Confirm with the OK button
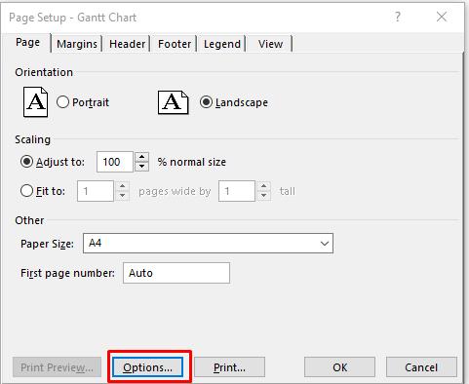Screen dimensions: 469x384 click(339, 367)
